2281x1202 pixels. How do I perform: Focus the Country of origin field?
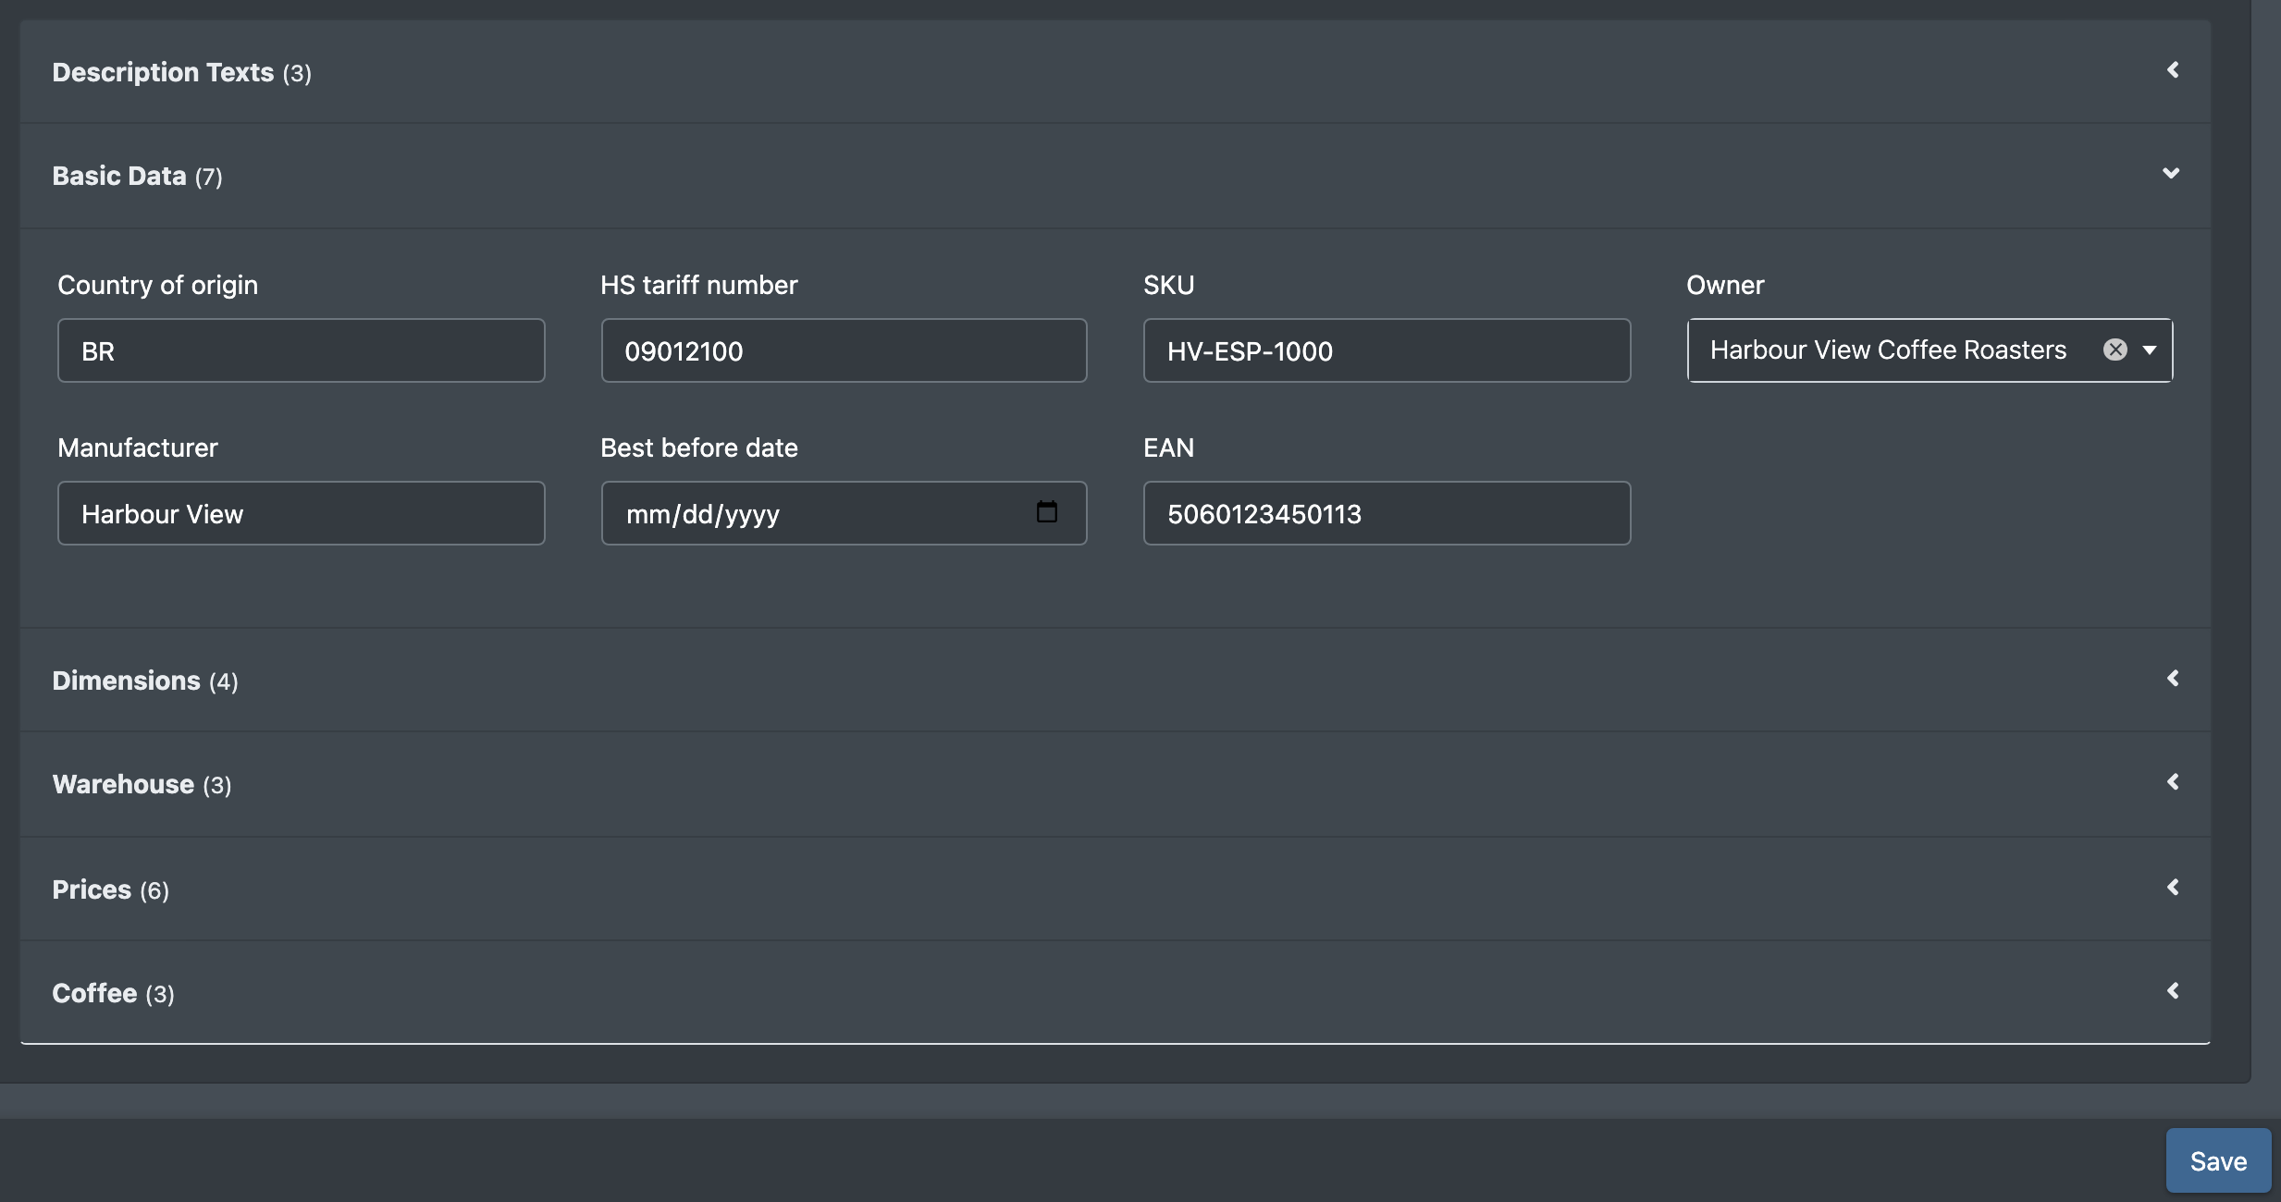pyautogui.click(x=301, y=350)
